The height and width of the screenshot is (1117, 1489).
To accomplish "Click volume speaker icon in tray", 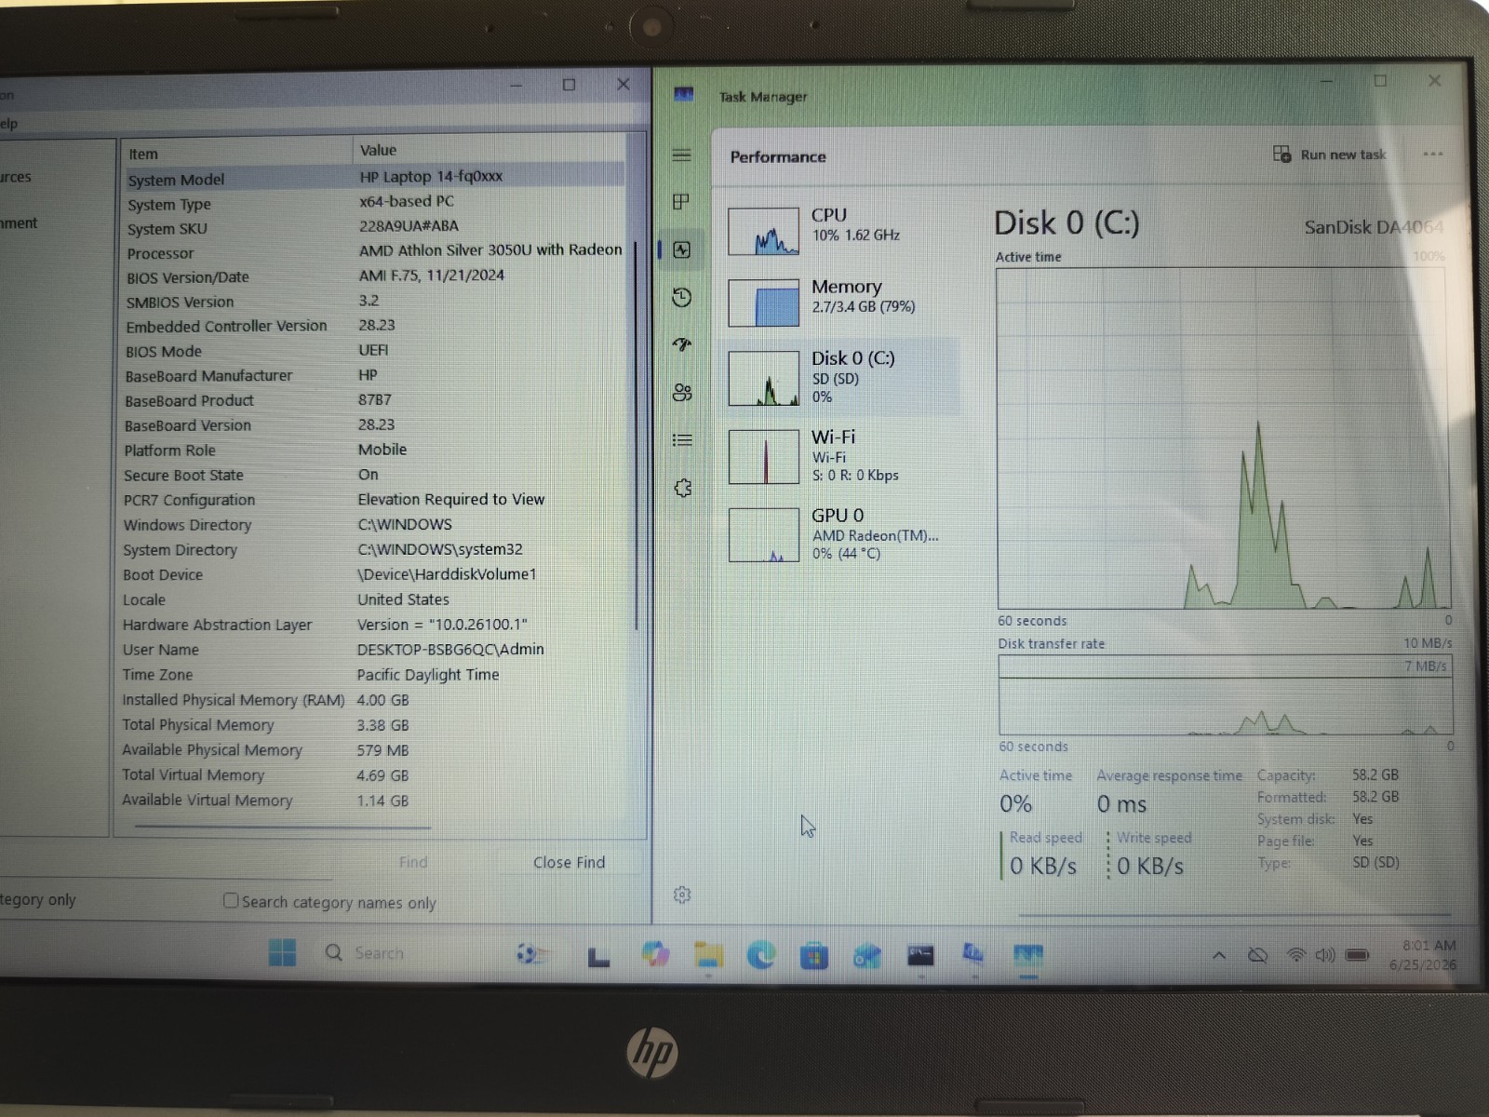I will point(1325,955).
